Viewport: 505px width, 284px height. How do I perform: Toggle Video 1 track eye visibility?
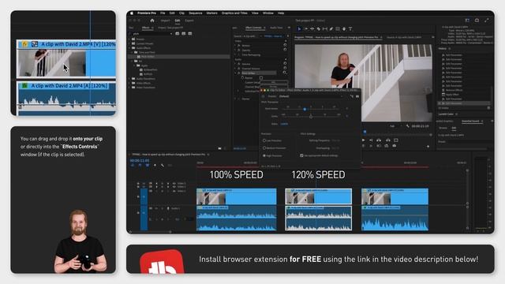point(174,191)
